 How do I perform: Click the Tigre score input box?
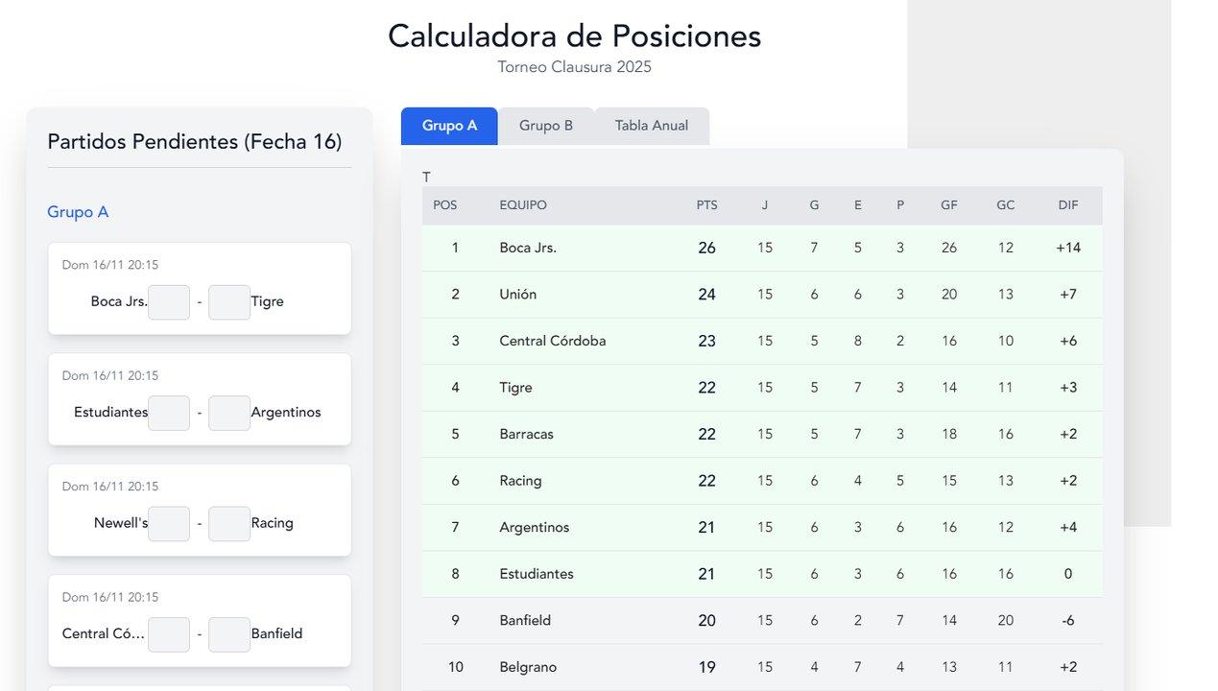[228, 301]
